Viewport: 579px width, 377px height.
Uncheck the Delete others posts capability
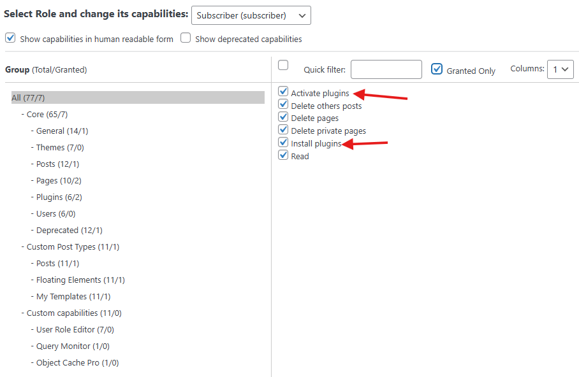coord(284,105)
